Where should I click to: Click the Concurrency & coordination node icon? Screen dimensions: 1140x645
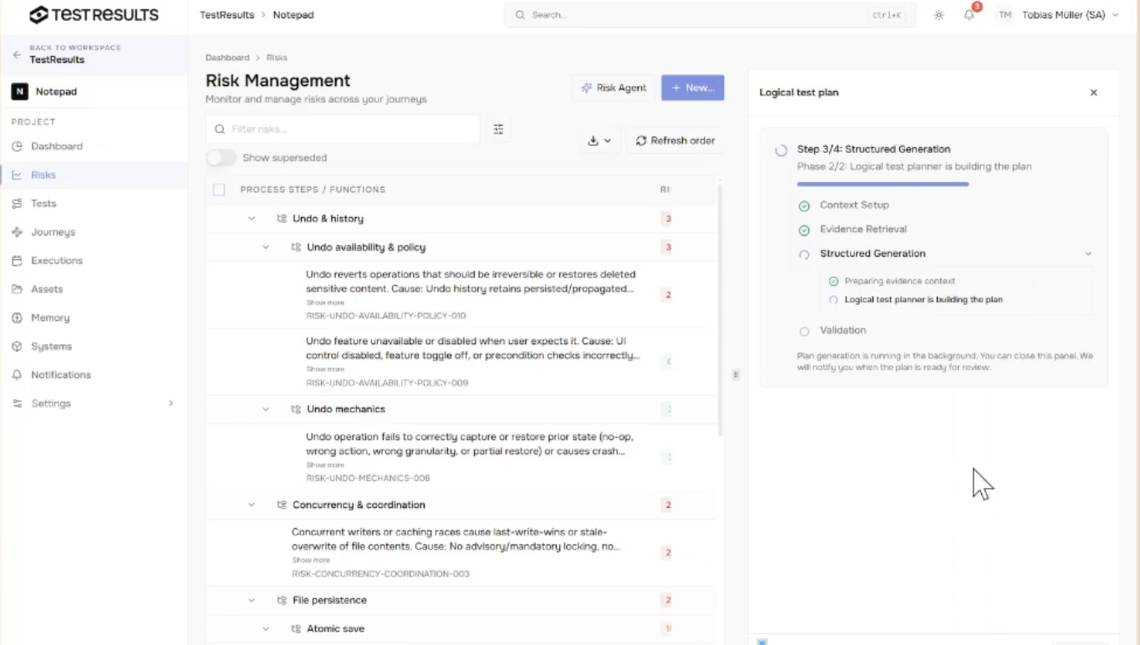tap(282, 505)
